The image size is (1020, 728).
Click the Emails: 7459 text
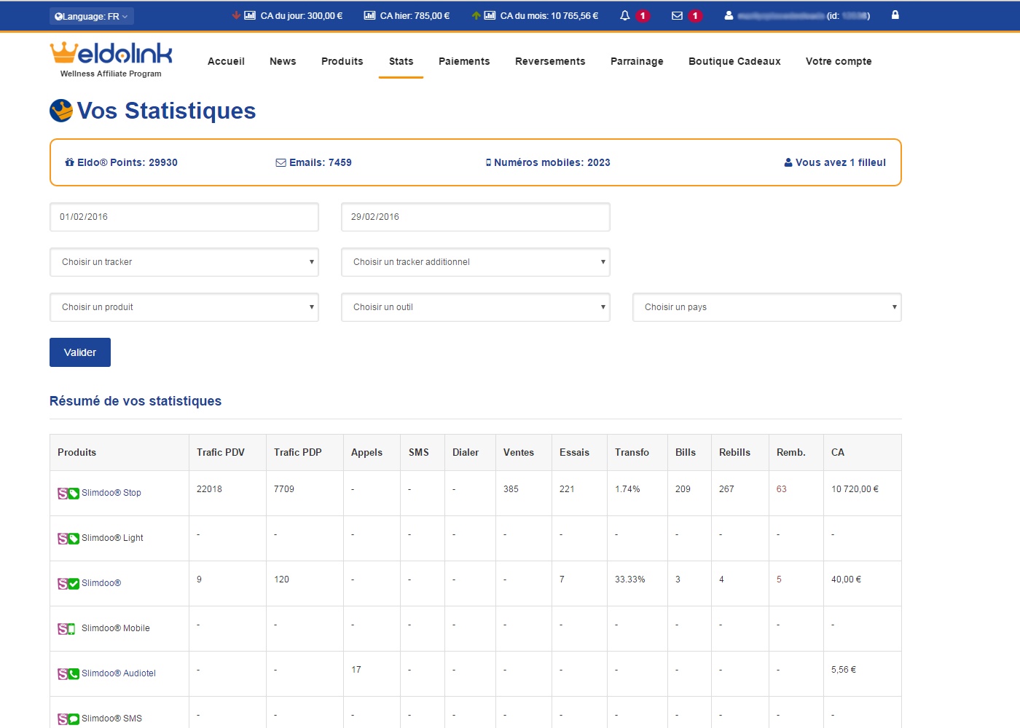pos(321,162)
